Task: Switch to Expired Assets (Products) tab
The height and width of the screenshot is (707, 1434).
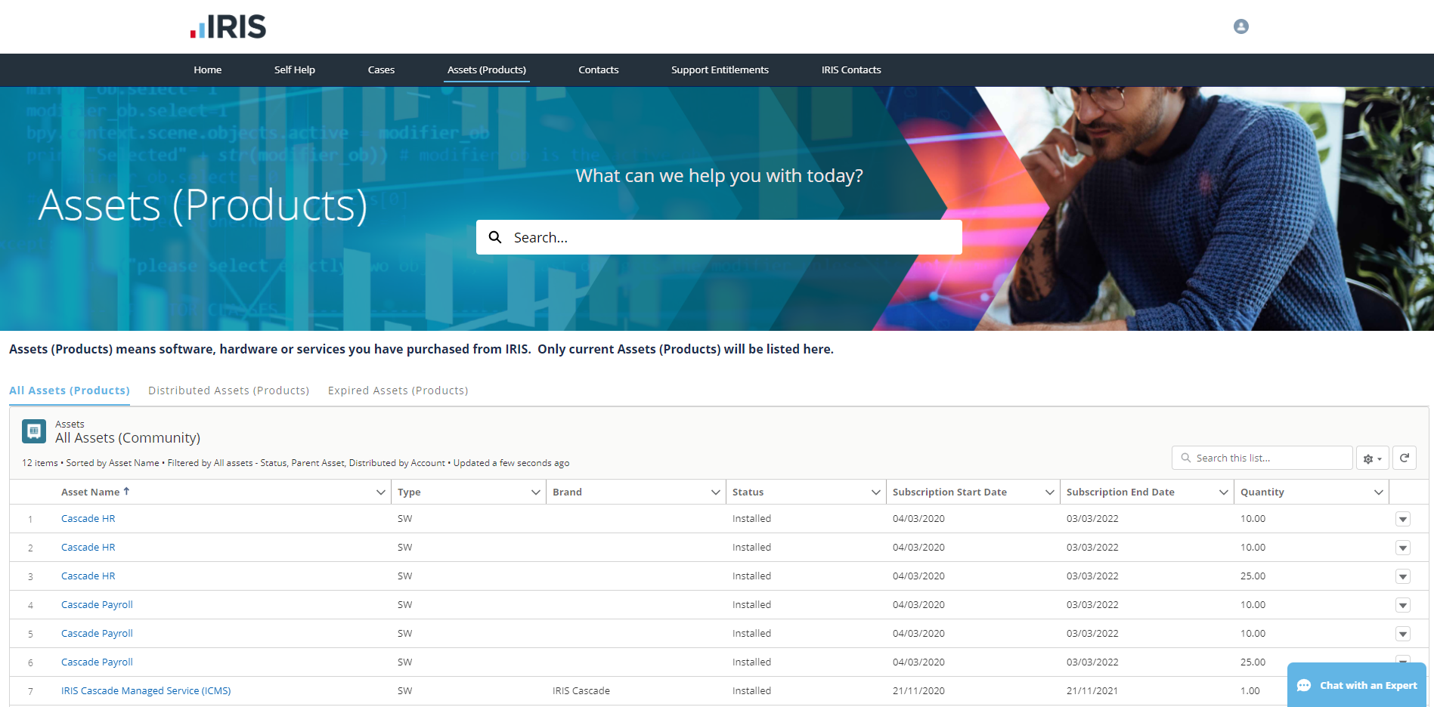Action: pos(398,391)
